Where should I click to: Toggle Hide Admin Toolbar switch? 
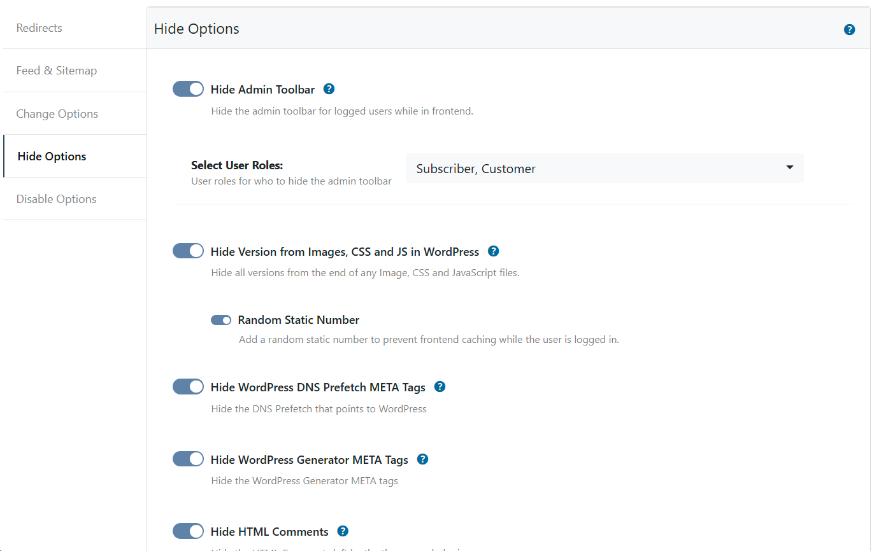click(188, 89)
